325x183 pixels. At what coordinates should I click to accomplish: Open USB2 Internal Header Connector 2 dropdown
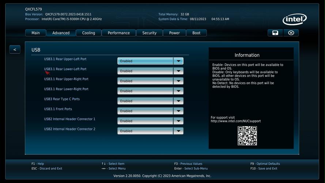coord(150,131)
